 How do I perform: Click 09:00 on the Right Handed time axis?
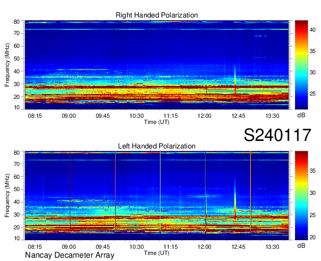pos(69,116)
